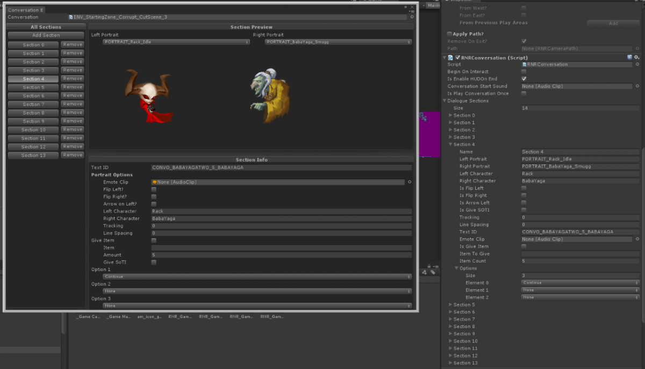This screenshot has height=369, width=645.
Task: Open object picker for Conversation Start Sound
Action: tap(637, 86)
